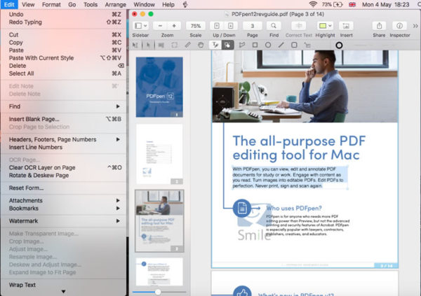
Task: Click the black circle stroke color indicator
Action: [x=339, y=45]
